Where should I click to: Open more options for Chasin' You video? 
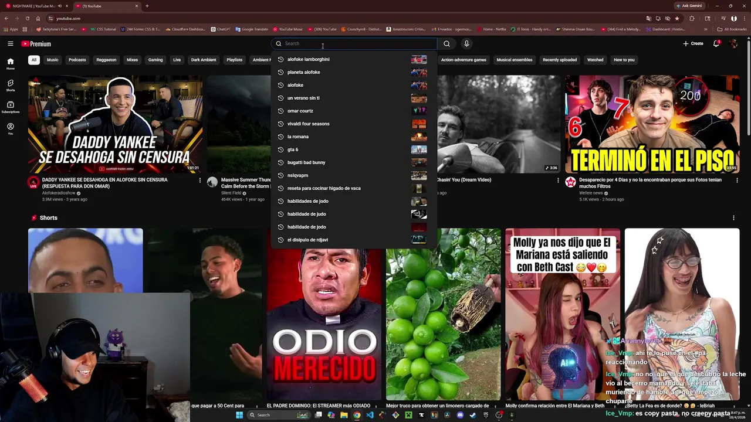558,181
